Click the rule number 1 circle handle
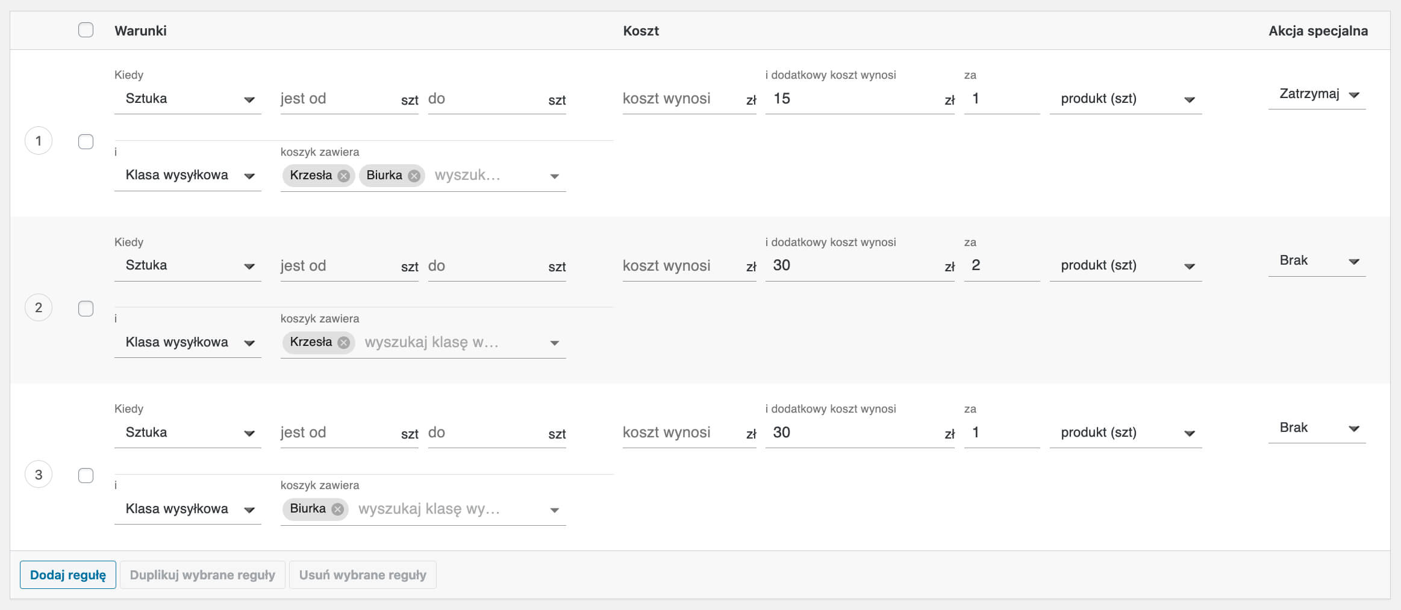Viewport: 1401px width, 610px height. (39, 141)
